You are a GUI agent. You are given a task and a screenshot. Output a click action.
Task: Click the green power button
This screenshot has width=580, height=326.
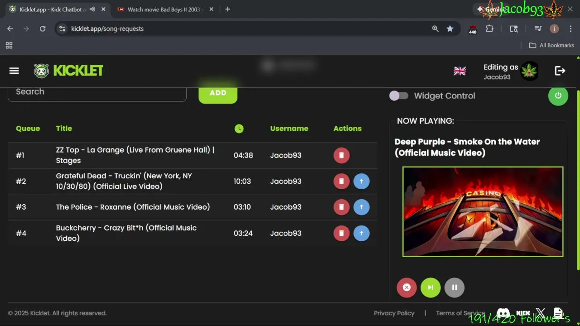coord(558,96)
